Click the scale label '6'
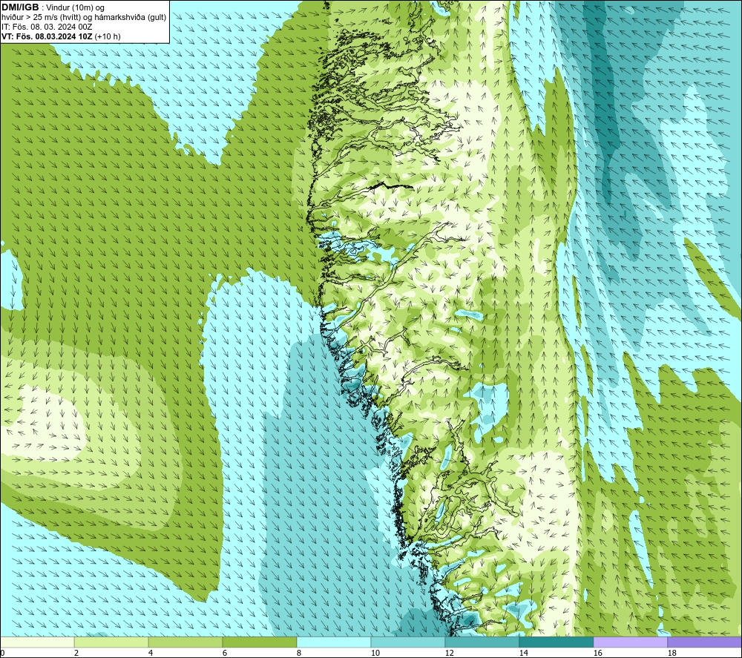742x658 pixels. click(x=225, y=654)
